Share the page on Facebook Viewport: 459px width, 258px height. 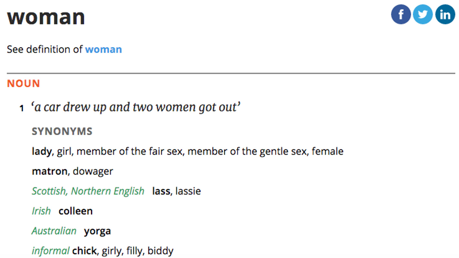401,14
